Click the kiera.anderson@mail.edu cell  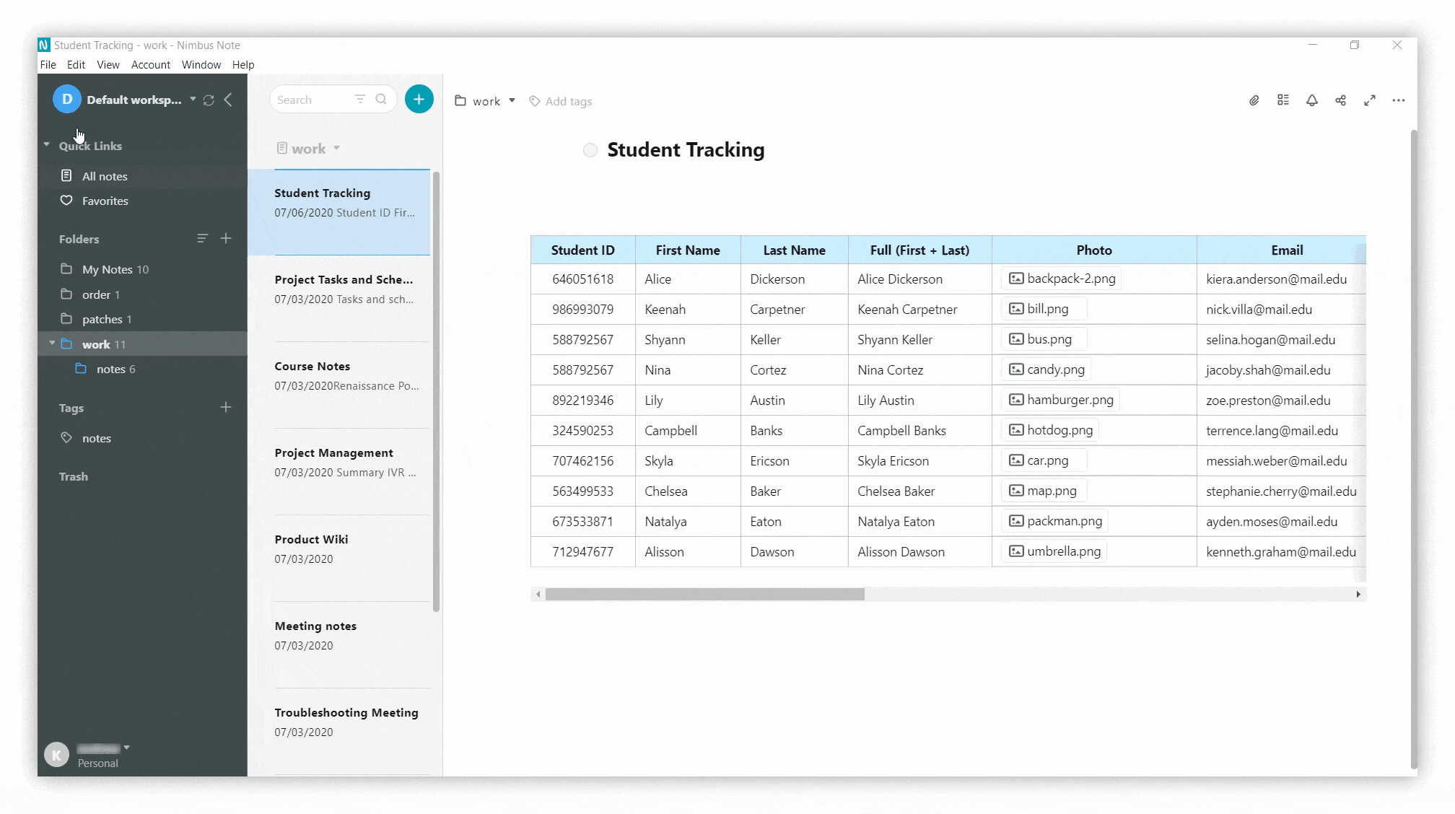pos(1281,279)
